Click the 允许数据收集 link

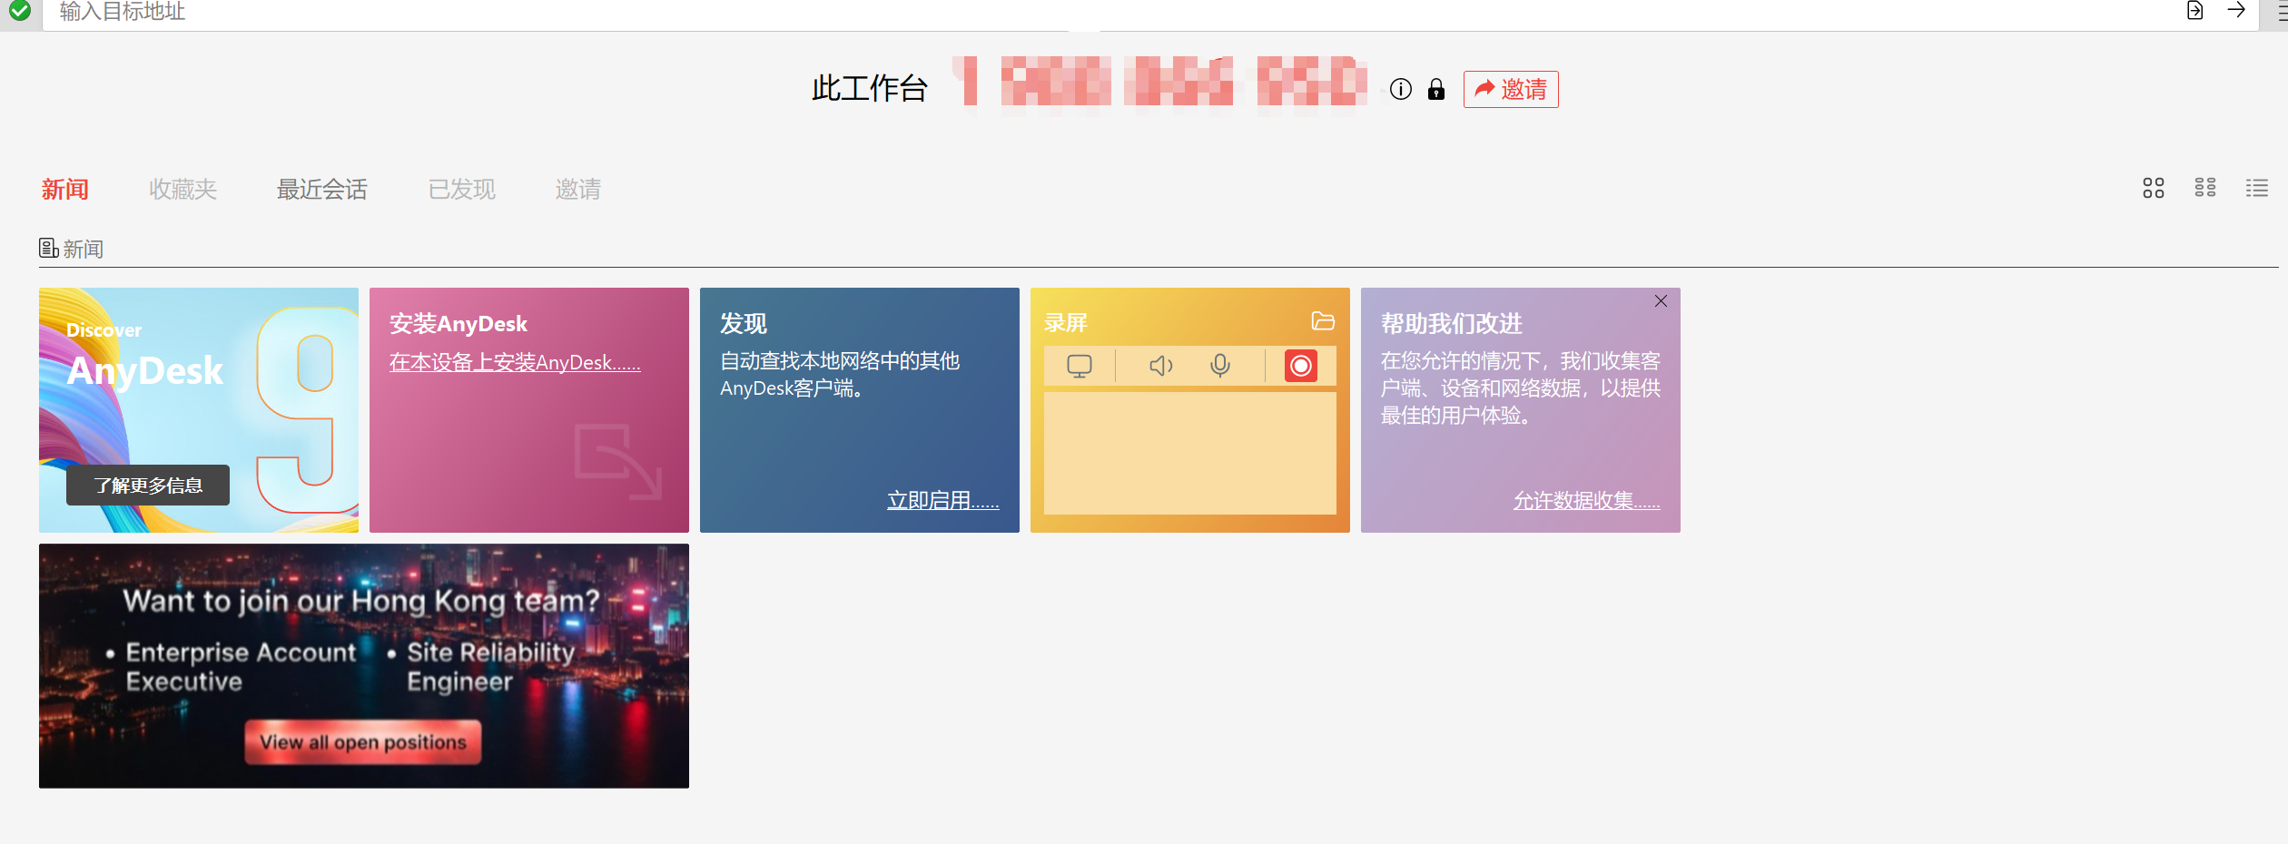[1587, 500]
